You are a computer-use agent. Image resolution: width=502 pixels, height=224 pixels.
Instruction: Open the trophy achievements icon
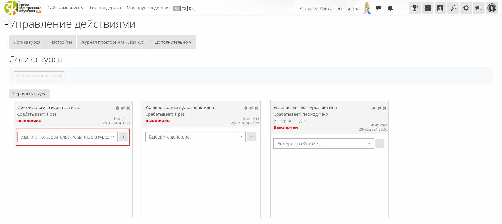414,8
